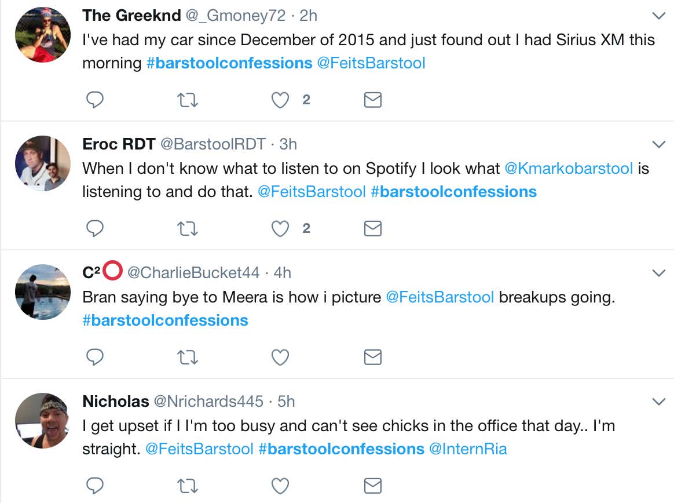
Task: Toggle the like heart on Nicholas's tweet
Action: 280,486
